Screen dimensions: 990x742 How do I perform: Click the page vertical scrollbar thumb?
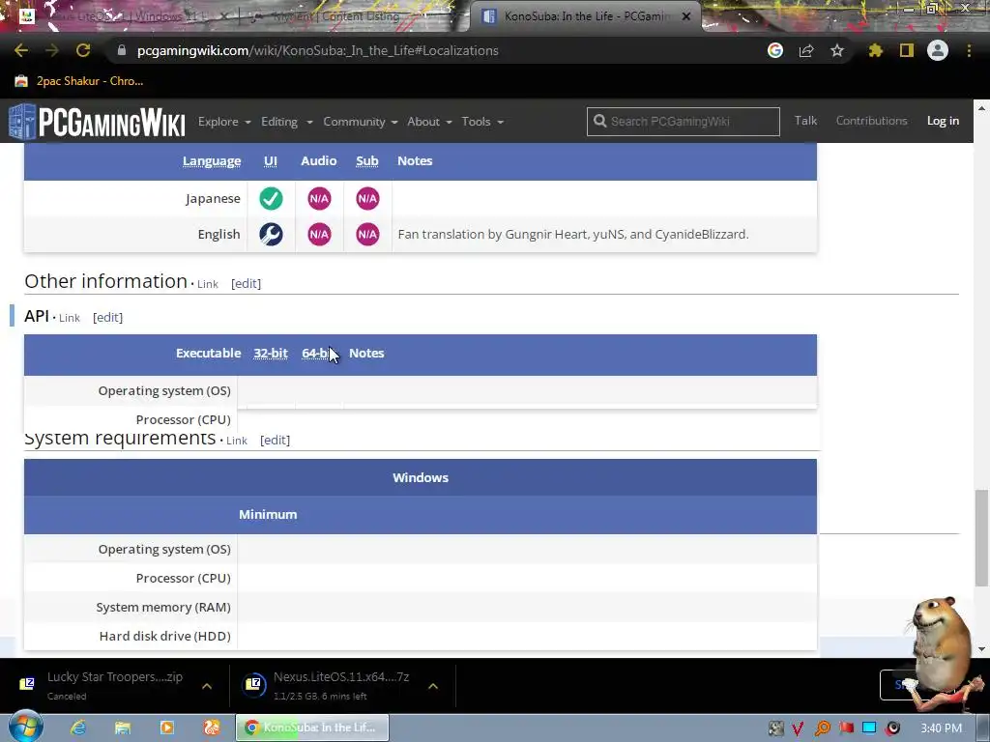click(981, 538)
